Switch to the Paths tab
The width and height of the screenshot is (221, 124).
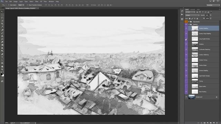[x=198, y=10]
